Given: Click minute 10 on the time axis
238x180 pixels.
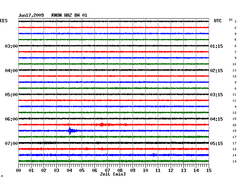Looking at the screenshot, I should [x=145, y=170].
